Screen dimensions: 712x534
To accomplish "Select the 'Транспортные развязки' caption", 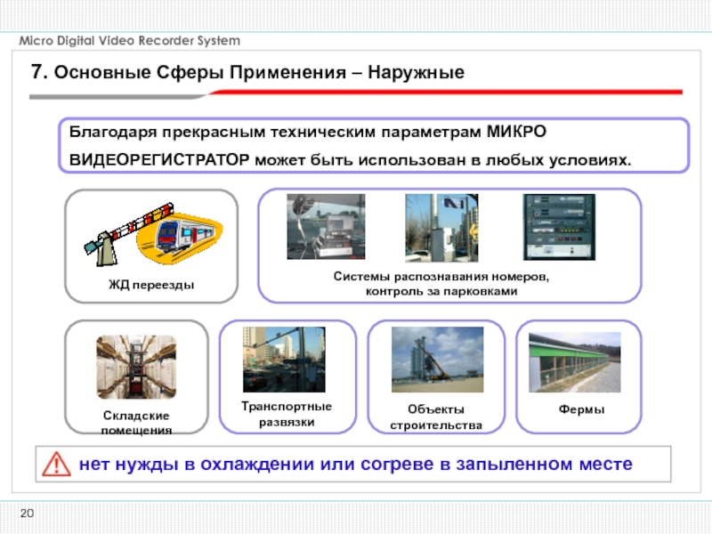I will point(287,414).
